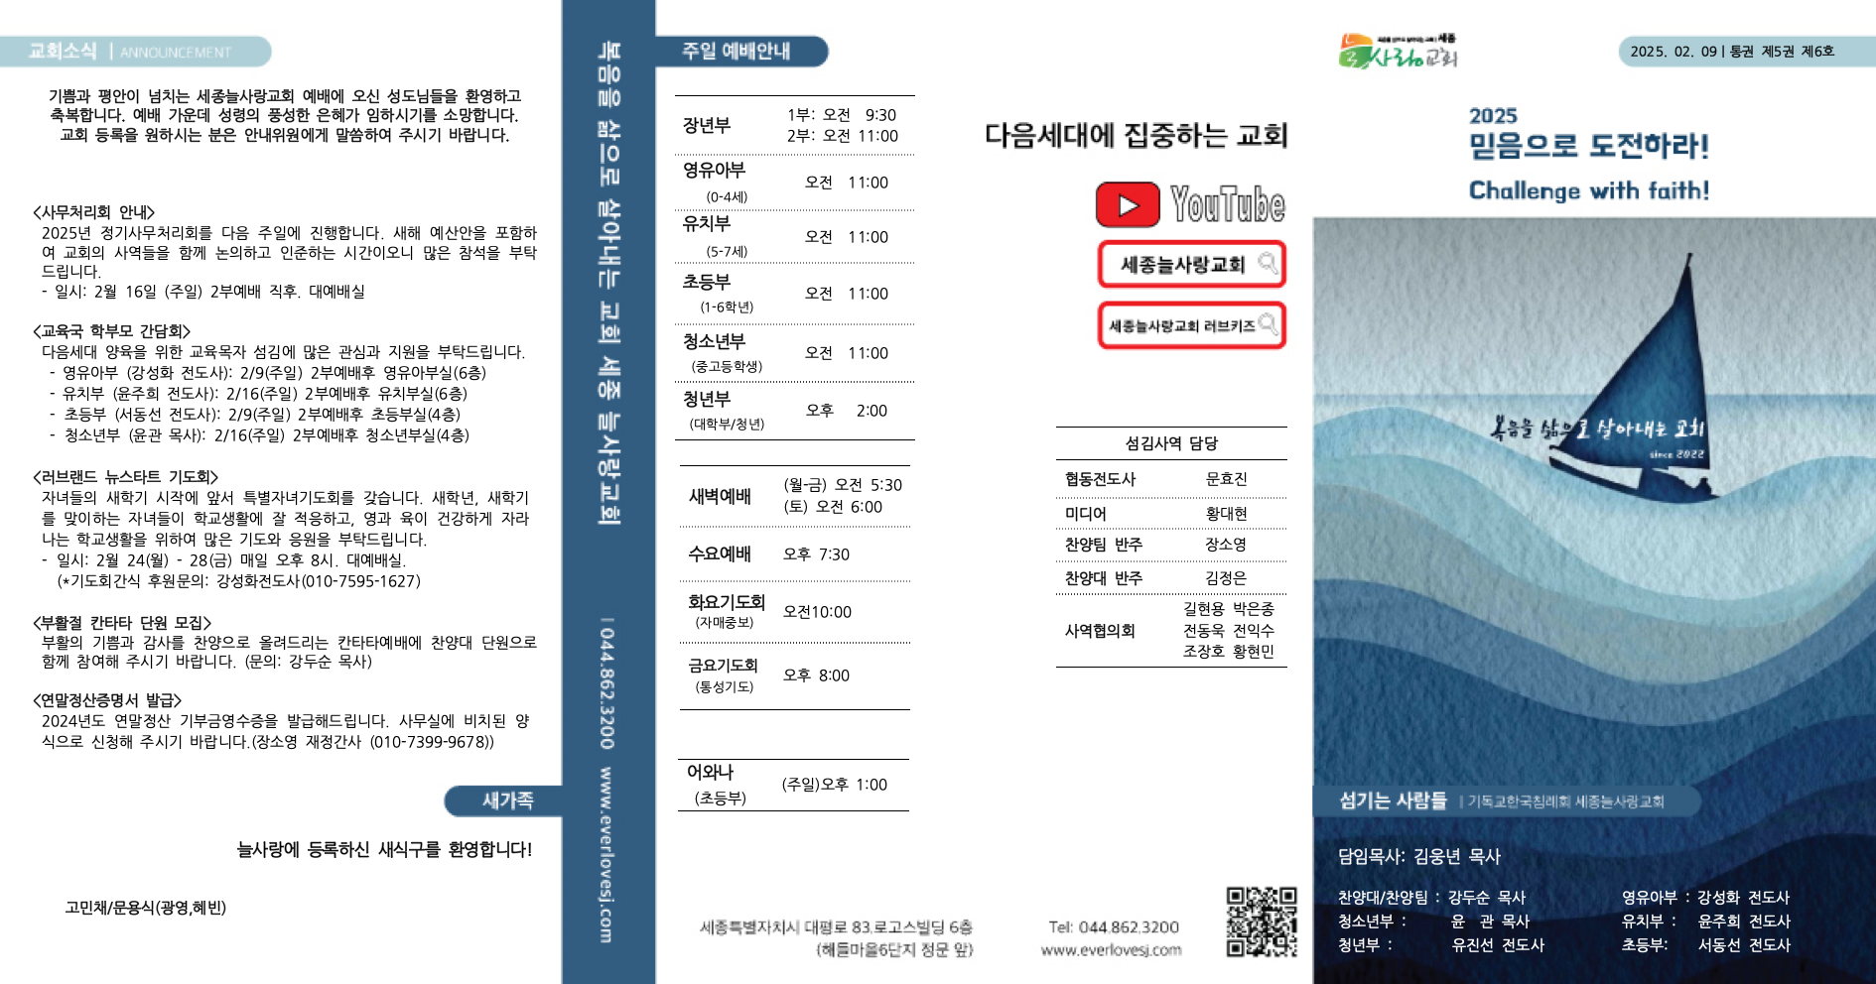Screen dimensions: 1876x984
Task: Click the Challenge with faith! subtitle
Action: coord(1589,190)
